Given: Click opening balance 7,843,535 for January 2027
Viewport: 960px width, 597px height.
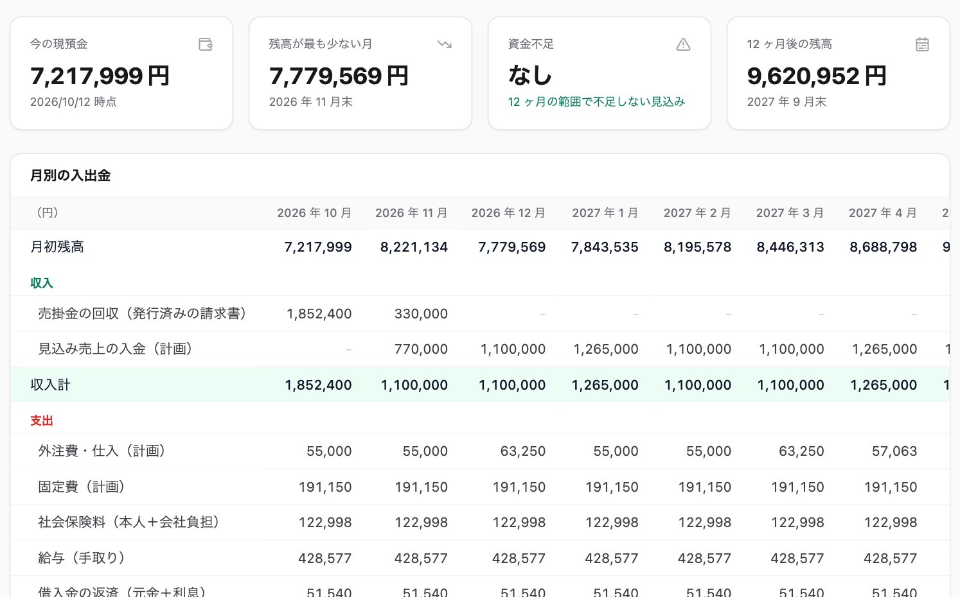Looking at the screenshot, I should (605, 247).
